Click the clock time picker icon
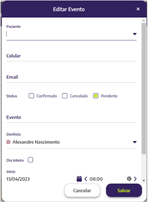This screenshot has height=202, width=148. pos(129,179)
